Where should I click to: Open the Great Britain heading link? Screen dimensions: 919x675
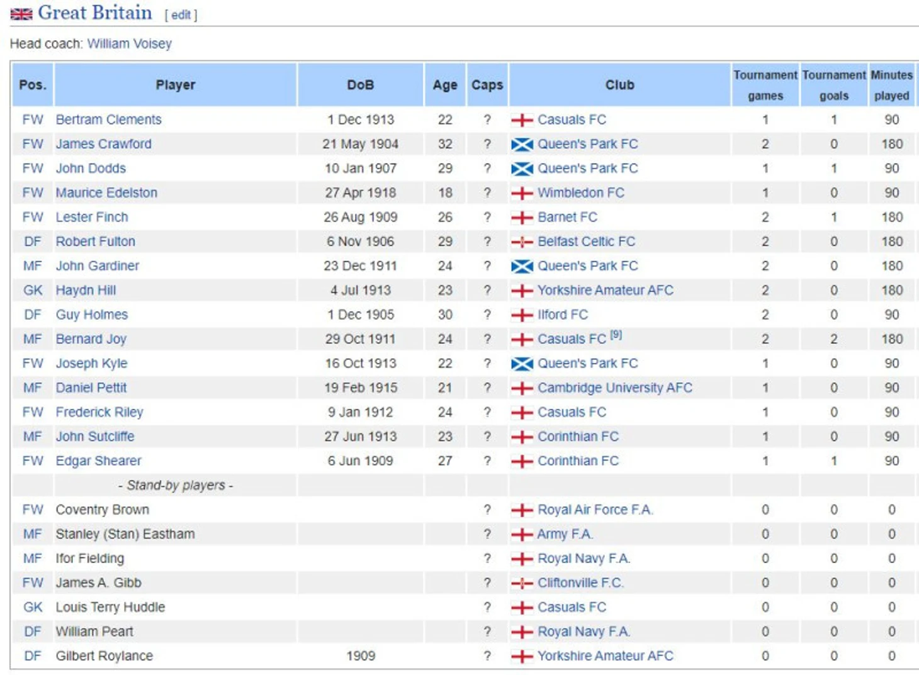coord(94,13)
